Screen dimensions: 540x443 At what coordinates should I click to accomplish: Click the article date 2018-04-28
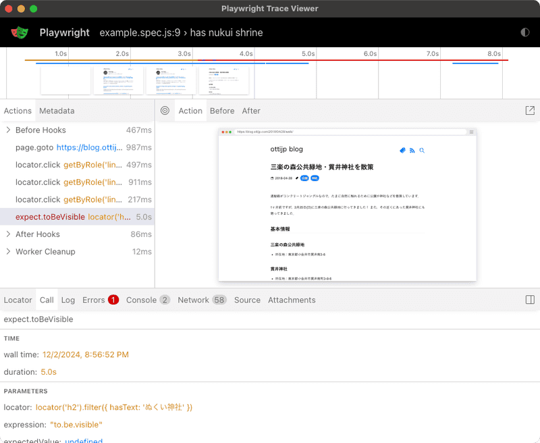283,178
